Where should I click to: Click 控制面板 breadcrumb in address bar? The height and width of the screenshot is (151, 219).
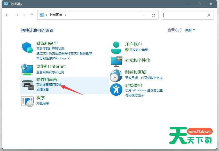pos(56,15)
